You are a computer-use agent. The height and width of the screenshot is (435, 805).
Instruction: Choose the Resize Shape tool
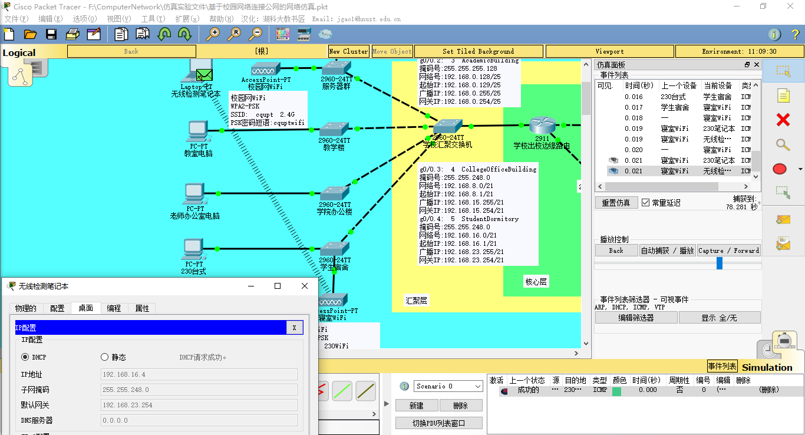(x=783, y=192)
